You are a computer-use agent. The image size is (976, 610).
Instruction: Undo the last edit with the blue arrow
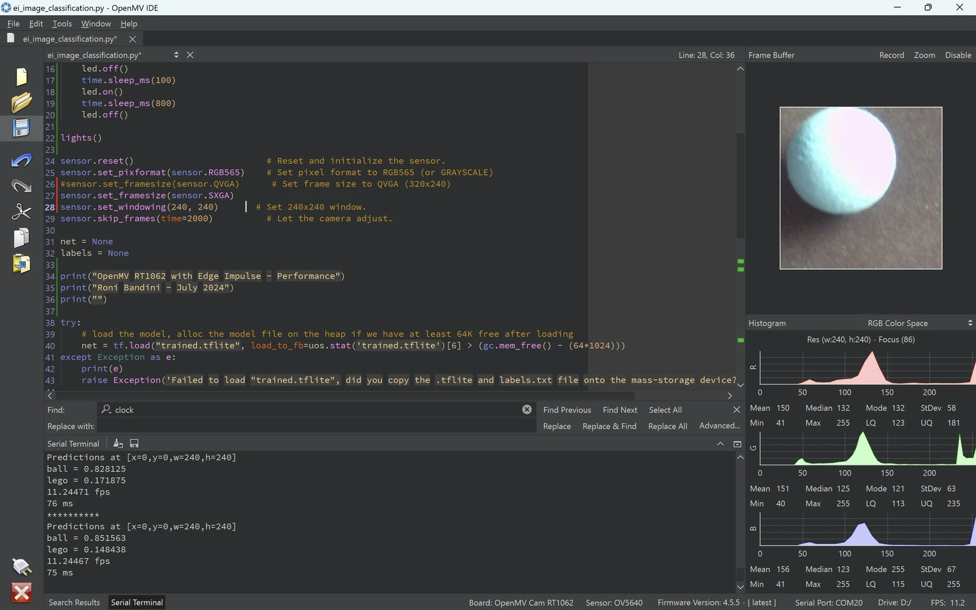click(x=21, y=160)
